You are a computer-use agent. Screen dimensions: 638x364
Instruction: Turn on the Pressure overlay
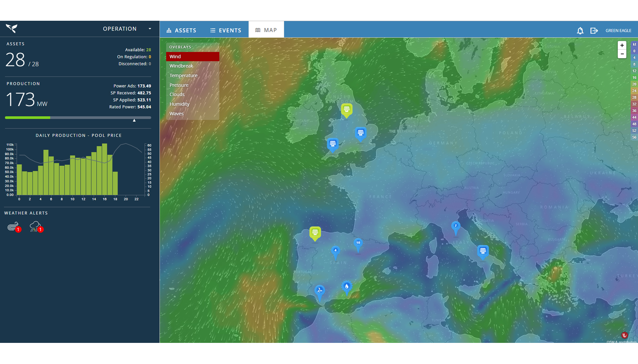[x=179, y=85]
